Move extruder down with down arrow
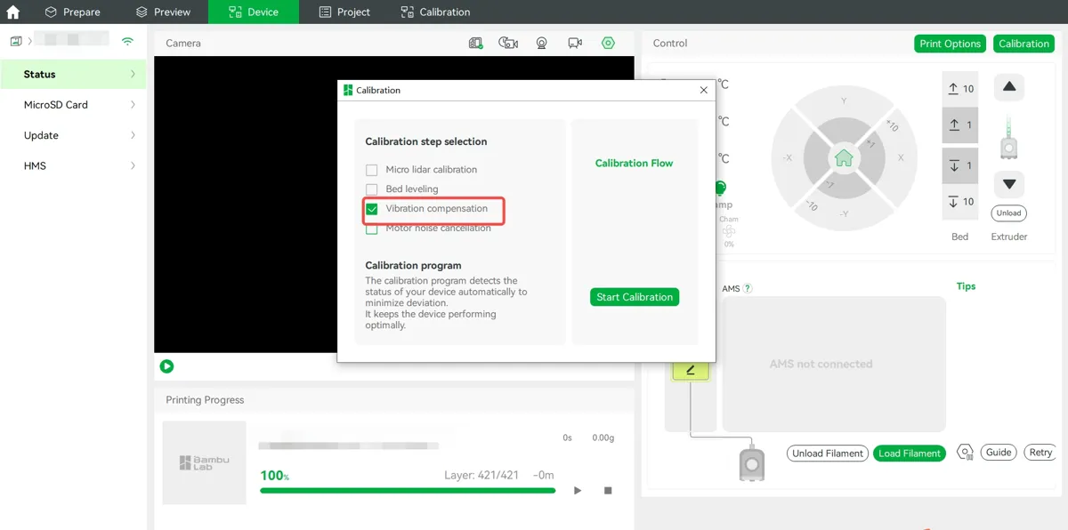Screen dimensions: 1068x530 coord(1009,184)
